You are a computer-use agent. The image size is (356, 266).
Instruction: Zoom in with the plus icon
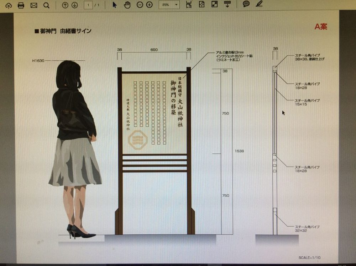(150, 5)
